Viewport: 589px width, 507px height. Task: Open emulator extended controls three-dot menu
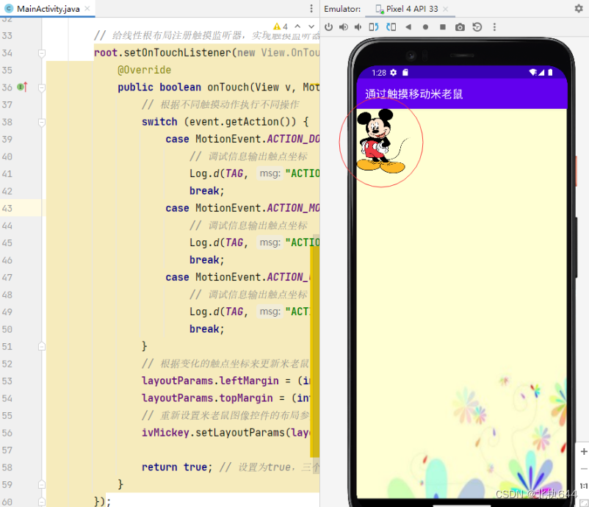494,27
